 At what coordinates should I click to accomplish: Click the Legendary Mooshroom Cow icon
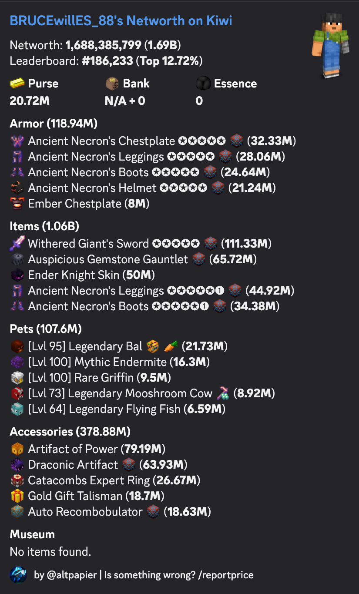(17, 393)
